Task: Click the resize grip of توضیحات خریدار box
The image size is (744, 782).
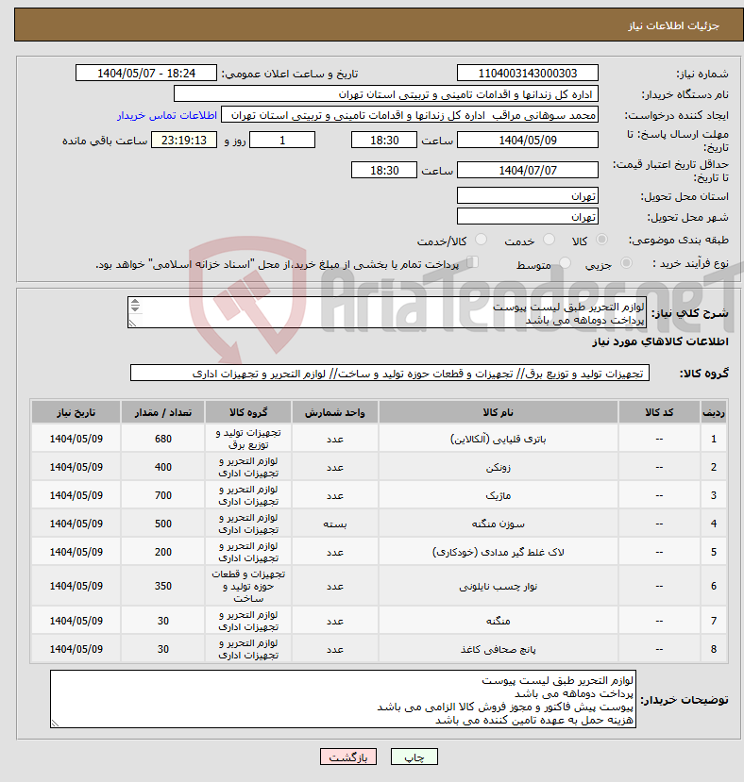Action: coord(55,724)
